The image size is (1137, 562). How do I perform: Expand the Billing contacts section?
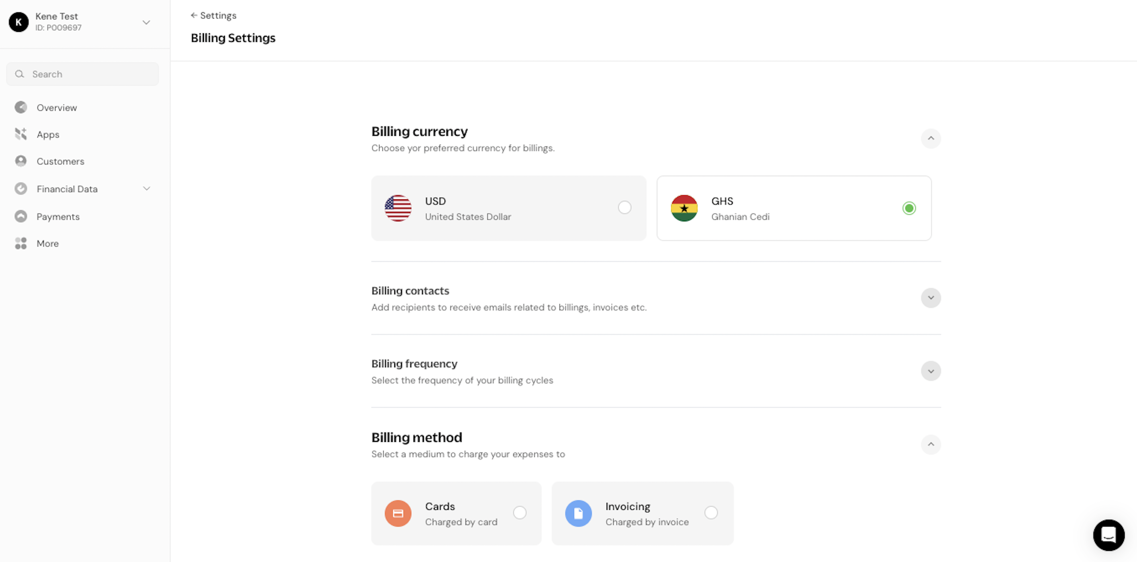pyautogui.click(x=930, y=298)
